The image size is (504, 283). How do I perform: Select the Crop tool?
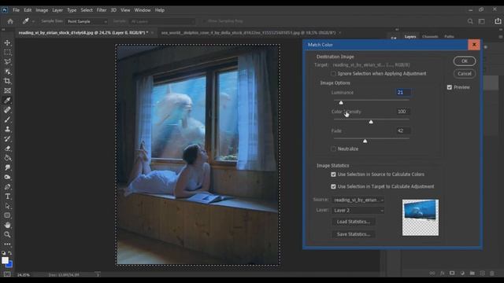click(x=7, y=81)
